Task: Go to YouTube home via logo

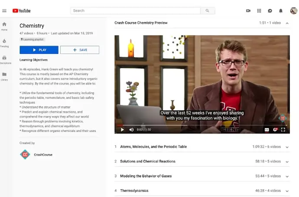Action: point(22,11)
